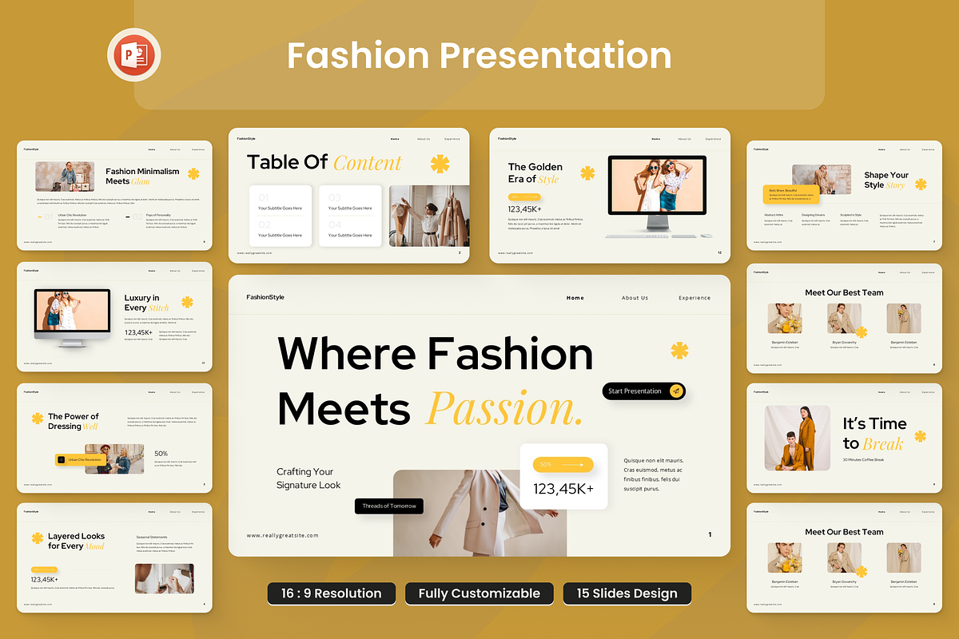Click the Fashion Presentation title
959x639 pixels.
tap(479, 56)
